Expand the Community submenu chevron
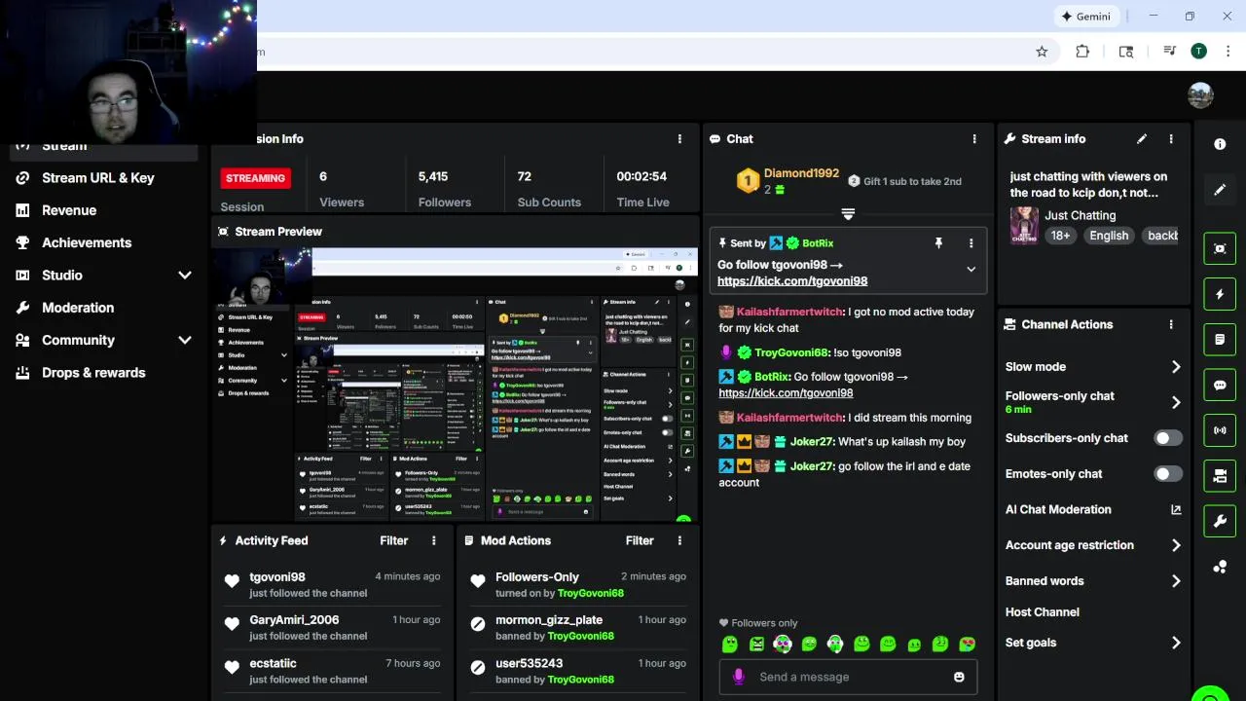Screen dimensions: 1246x701 184,340
